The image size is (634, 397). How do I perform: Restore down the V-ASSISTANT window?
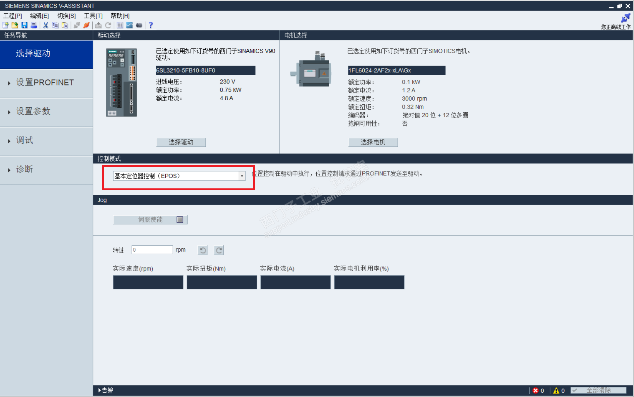619,6
